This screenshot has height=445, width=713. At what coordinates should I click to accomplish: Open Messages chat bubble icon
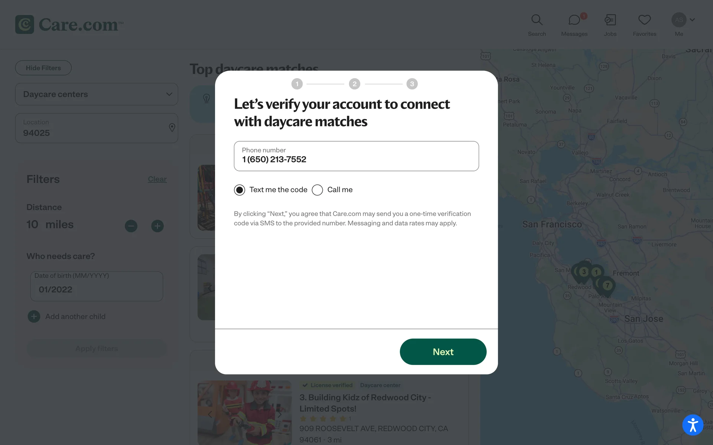click(574, 20)
